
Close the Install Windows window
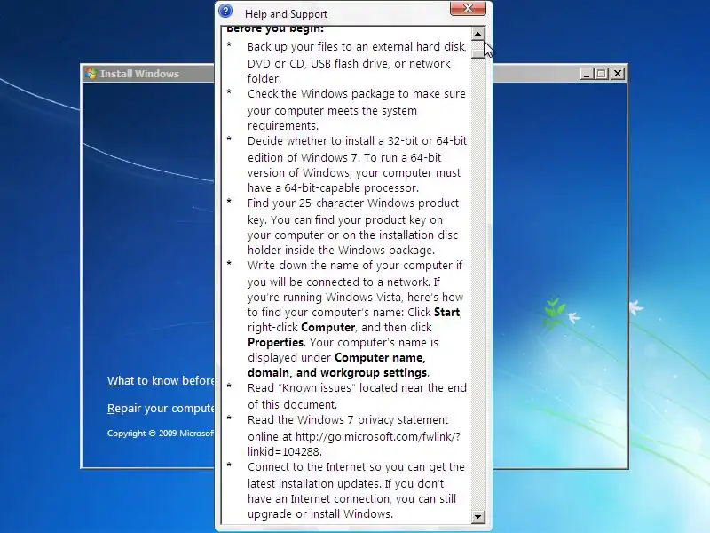[618, 74]
